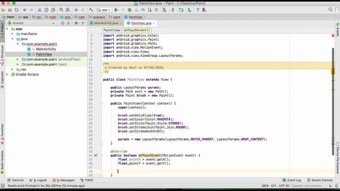Viewport: 340px width, 191px height.
Task: Select MainActivity in project tree
Action: (x=46, y=49)
